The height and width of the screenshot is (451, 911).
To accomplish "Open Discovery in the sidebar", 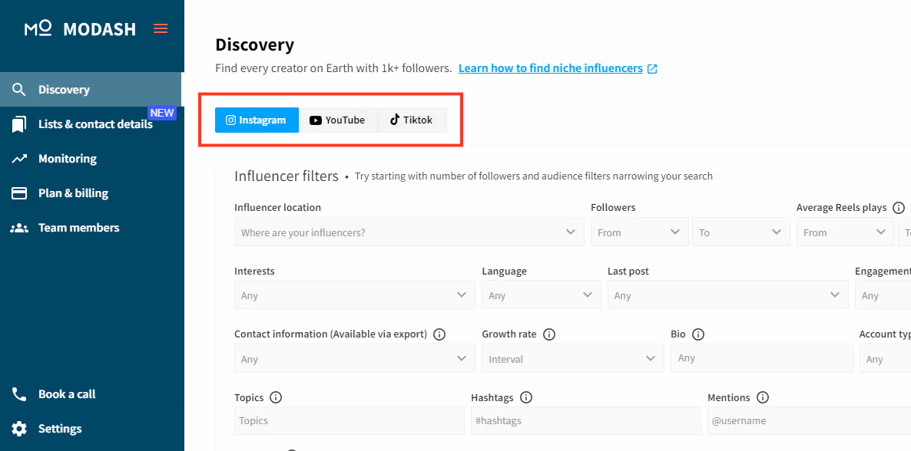I will [91, 90].
